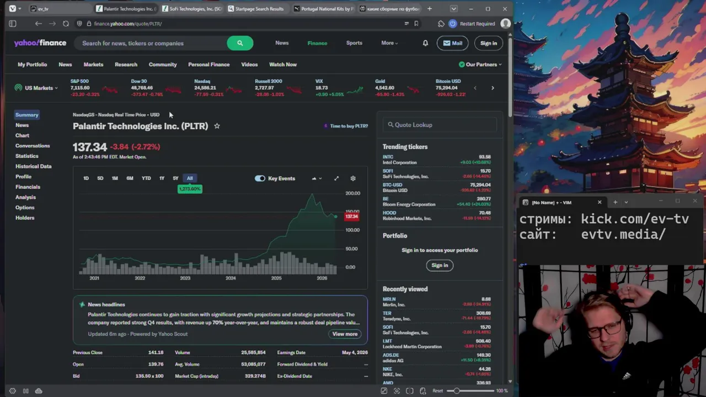This screenshot has height=397, width=706.
Task: Select the YTD chart range
Action: [146, 178]
